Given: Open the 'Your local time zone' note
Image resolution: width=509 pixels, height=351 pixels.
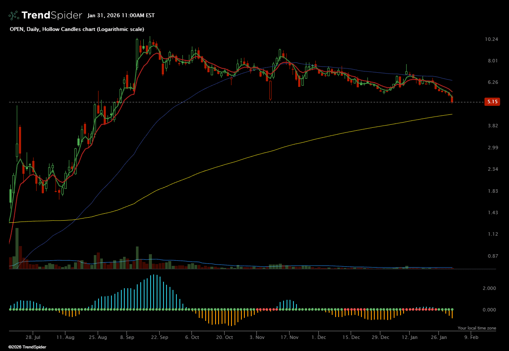Looking at the screenshot, I should [x=477, y=328].
